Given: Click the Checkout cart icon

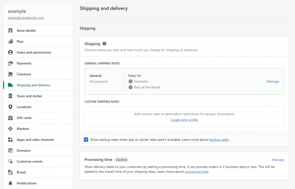Looking at the screenshot, I should (x=10, y=74).
